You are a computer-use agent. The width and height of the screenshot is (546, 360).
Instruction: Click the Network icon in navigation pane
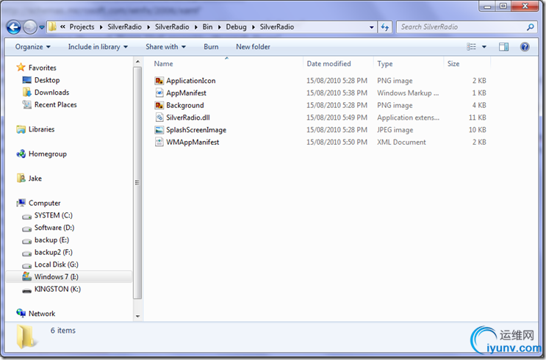pyautogui.click(x=21, y=313)
